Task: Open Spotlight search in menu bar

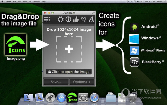Action: pyautogui.click(x=165, y=2)
